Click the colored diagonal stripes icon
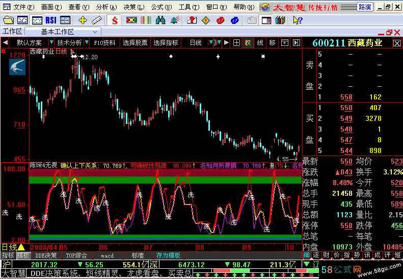The height and width of the screenshot is (279, 403). [x=146, y=20]
